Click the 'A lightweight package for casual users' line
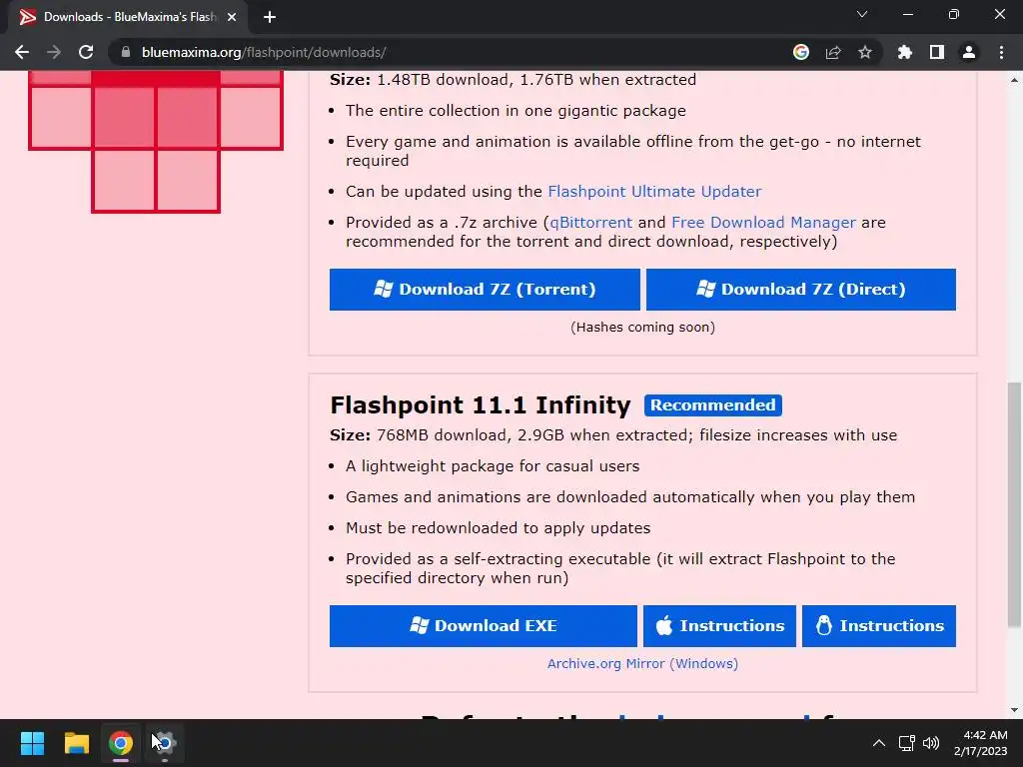 coord(493,465)
